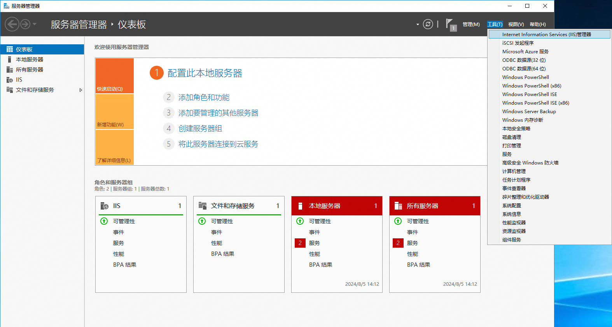612x327 pixels.
Task: Click 配置此本地服务器 link
Action: click(x=205, y=73)
